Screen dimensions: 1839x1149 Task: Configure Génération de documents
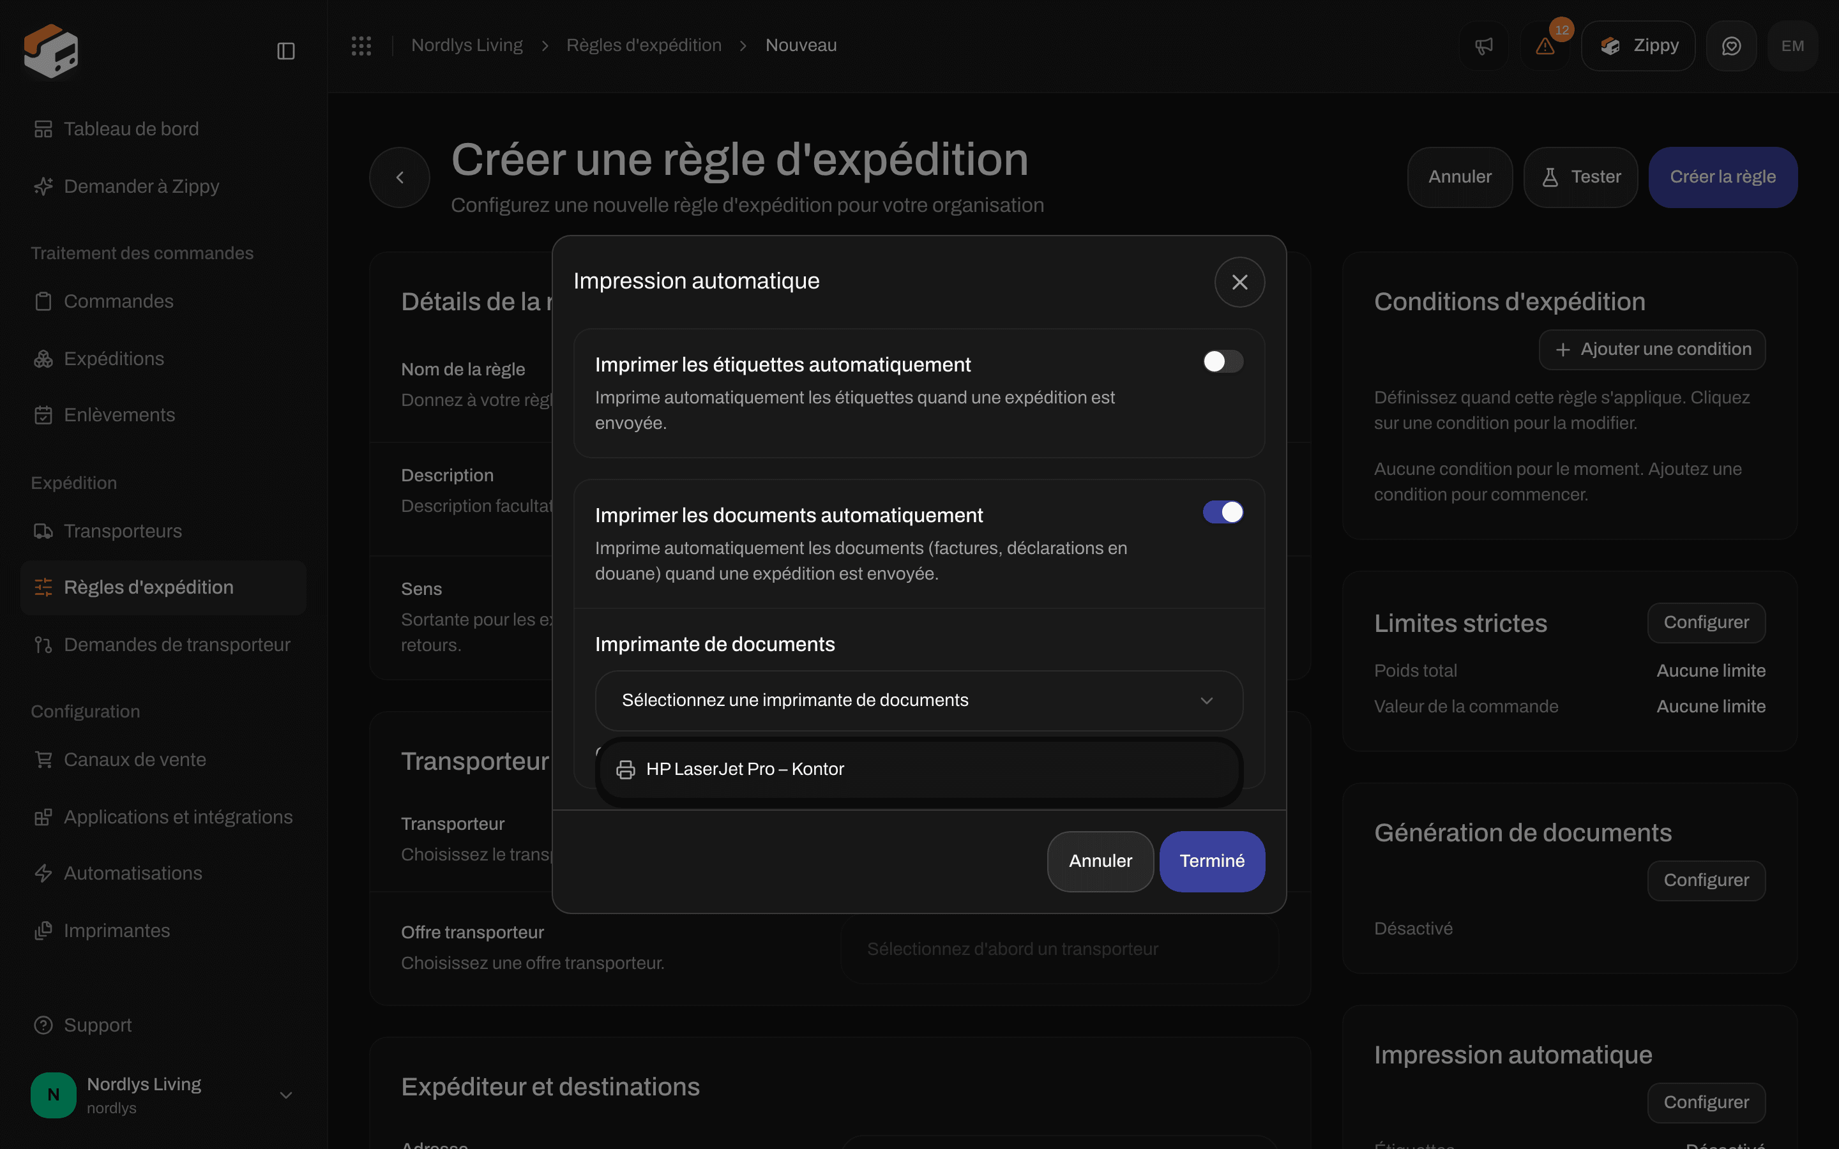(x=1706, y=880)
